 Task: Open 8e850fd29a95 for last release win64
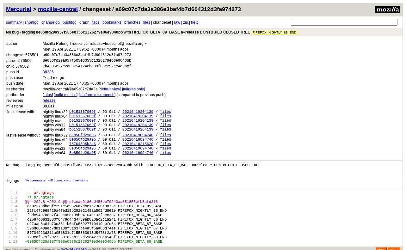pyautogui.click(x=83, y=153)
